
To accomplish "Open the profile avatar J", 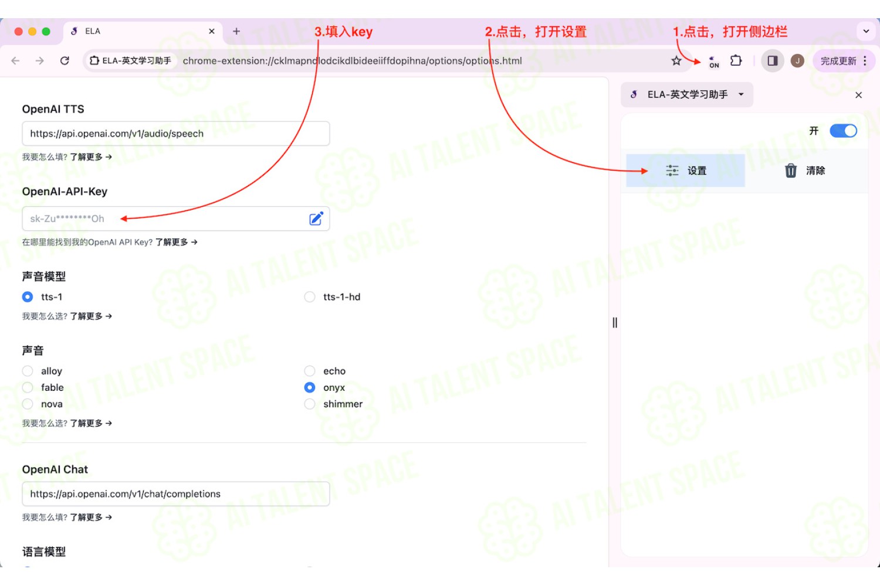I will pos(797,60).
